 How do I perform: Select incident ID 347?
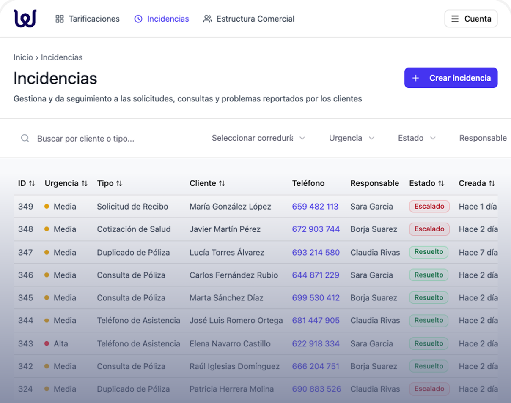pos(25,253)
